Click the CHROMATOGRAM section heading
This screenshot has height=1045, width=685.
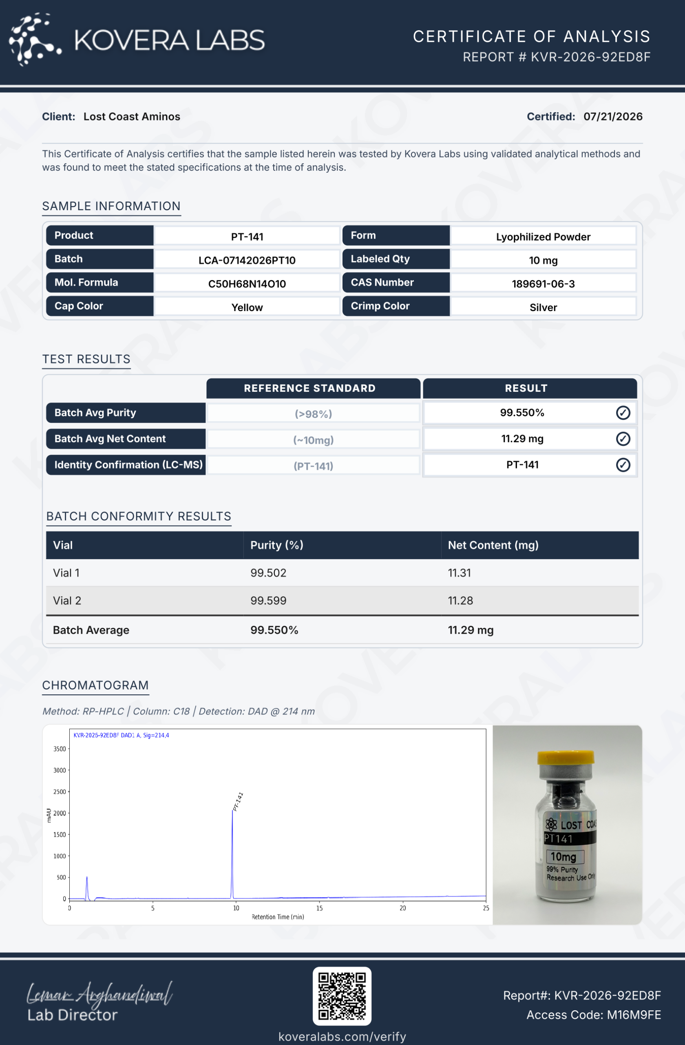(x=95, y=685)
